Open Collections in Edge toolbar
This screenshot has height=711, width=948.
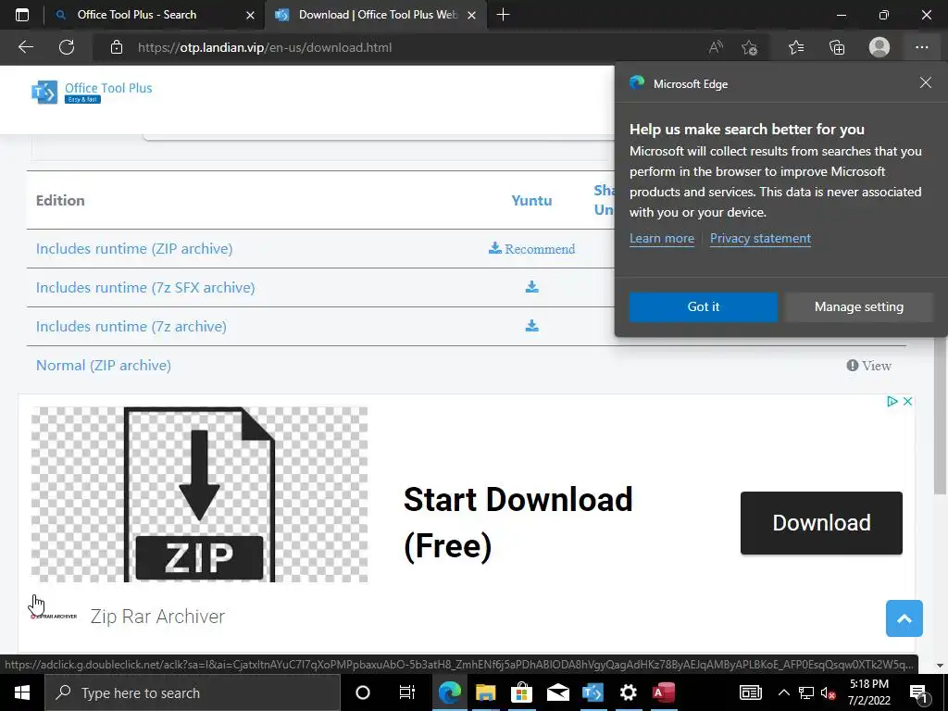(837, 47)
